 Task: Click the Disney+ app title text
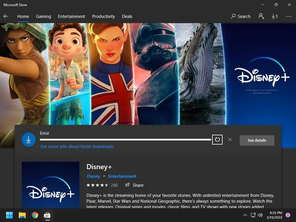[99, 167]
